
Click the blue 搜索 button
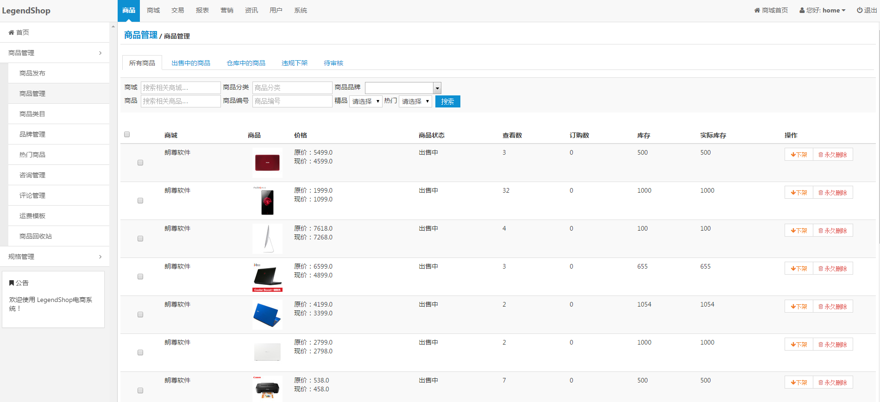(x=447, y=101)
